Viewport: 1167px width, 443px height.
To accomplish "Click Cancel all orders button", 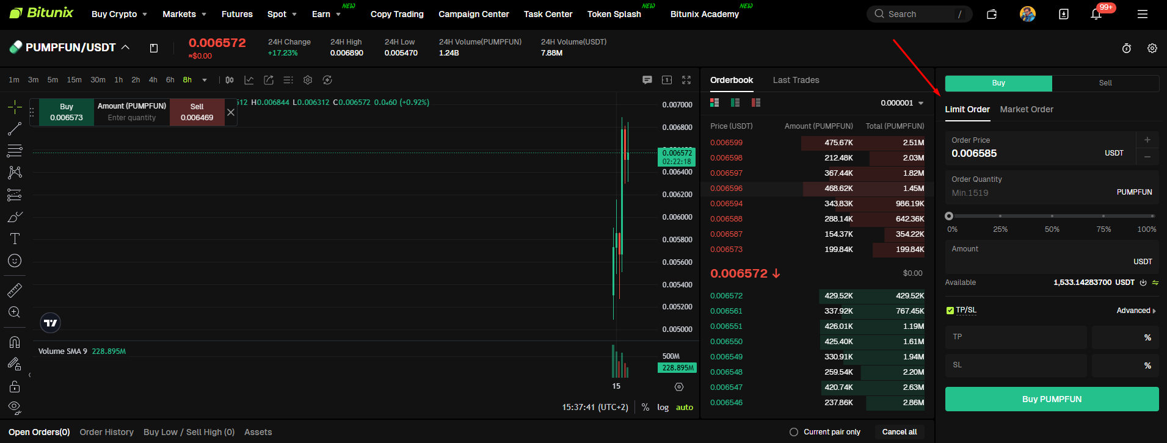I will [900, 432].
